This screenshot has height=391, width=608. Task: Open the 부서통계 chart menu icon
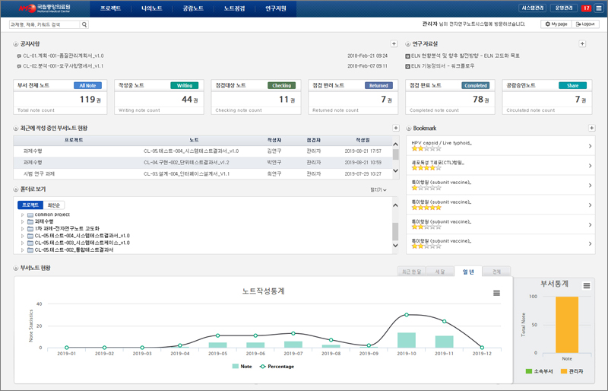[587, 285]
